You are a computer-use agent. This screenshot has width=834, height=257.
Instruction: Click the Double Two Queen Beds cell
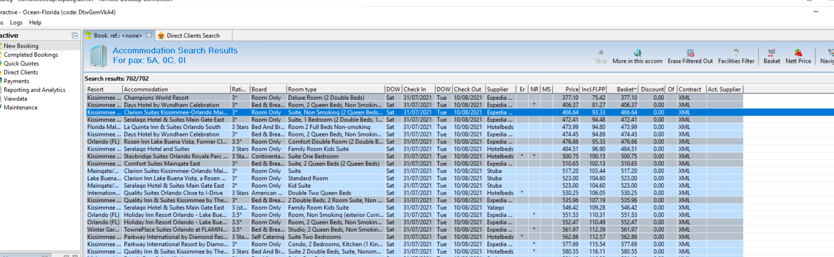click(x=336, y=193)
